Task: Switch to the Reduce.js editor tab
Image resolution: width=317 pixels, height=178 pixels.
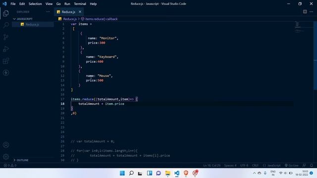Action: point(68,12)
